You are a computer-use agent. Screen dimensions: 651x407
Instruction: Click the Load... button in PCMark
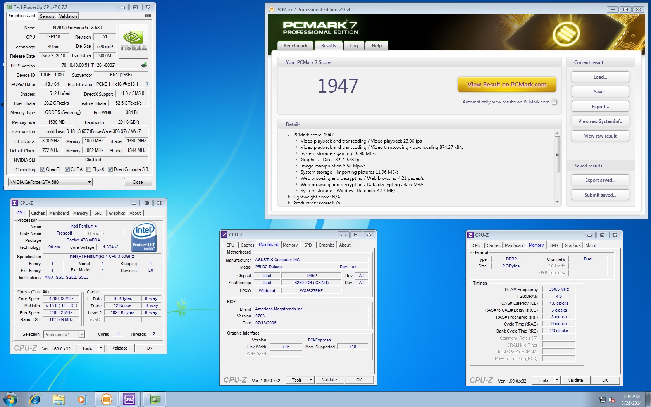point(600,77)
